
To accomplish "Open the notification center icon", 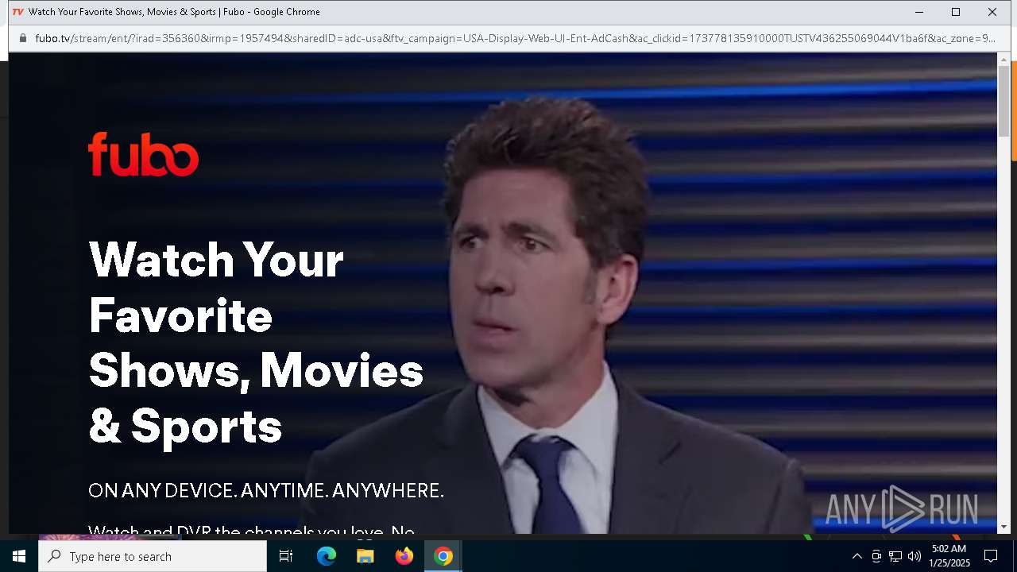I will (x=991, y=556).
